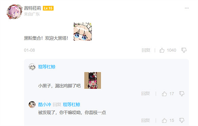The height and width of the screenshot is (126, 198).
Task: Open 酷小冲's cat avatar
Action: point(32,104)
